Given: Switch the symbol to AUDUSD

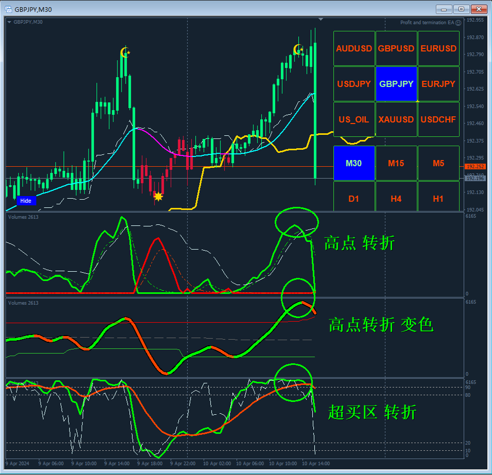Looking at the screenshot, I should coord(354,48).
